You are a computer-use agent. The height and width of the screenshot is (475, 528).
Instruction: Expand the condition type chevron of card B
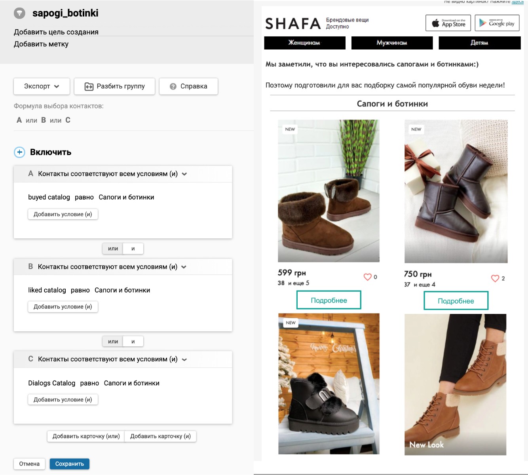(184, 267)
